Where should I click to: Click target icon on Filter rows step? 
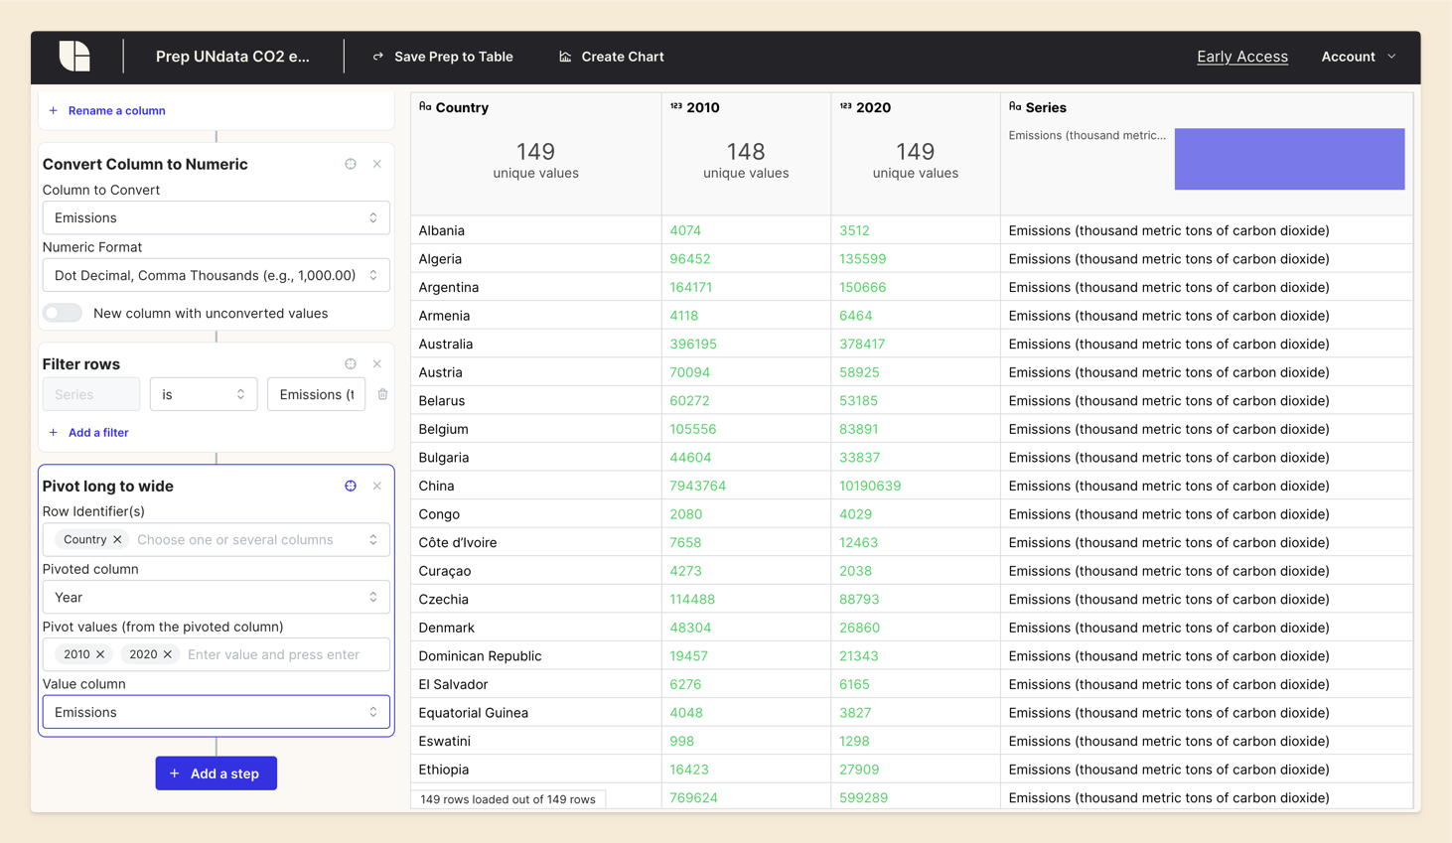tap(351, 364)
